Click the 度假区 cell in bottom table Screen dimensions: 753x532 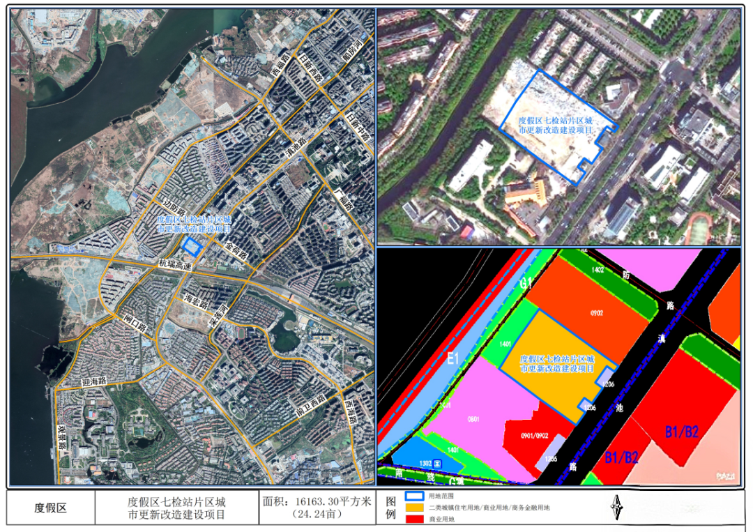click(51, 507)
